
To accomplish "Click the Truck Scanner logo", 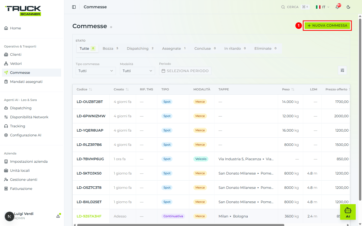I will [23, 11].
